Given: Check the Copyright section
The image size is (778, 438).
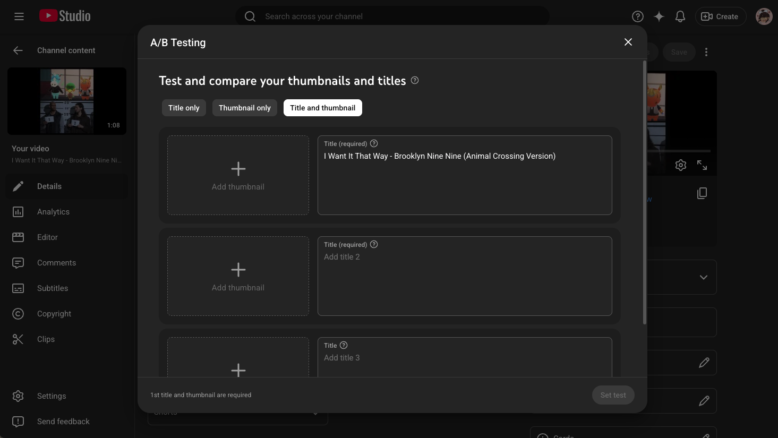Looking at the screenshot, I should tap(54, 313).
